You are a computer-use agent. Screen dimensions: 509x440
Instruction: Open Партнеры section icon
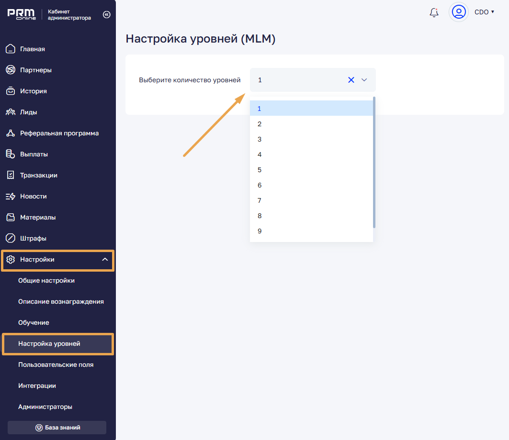point(11,70)
